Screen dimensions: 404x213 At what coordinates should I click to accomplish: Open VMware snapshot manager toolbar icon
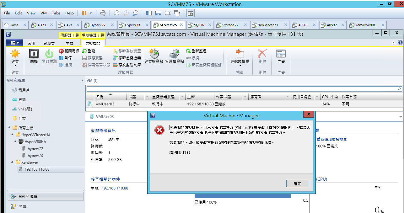pyautogui.click(x=135, y=13)
